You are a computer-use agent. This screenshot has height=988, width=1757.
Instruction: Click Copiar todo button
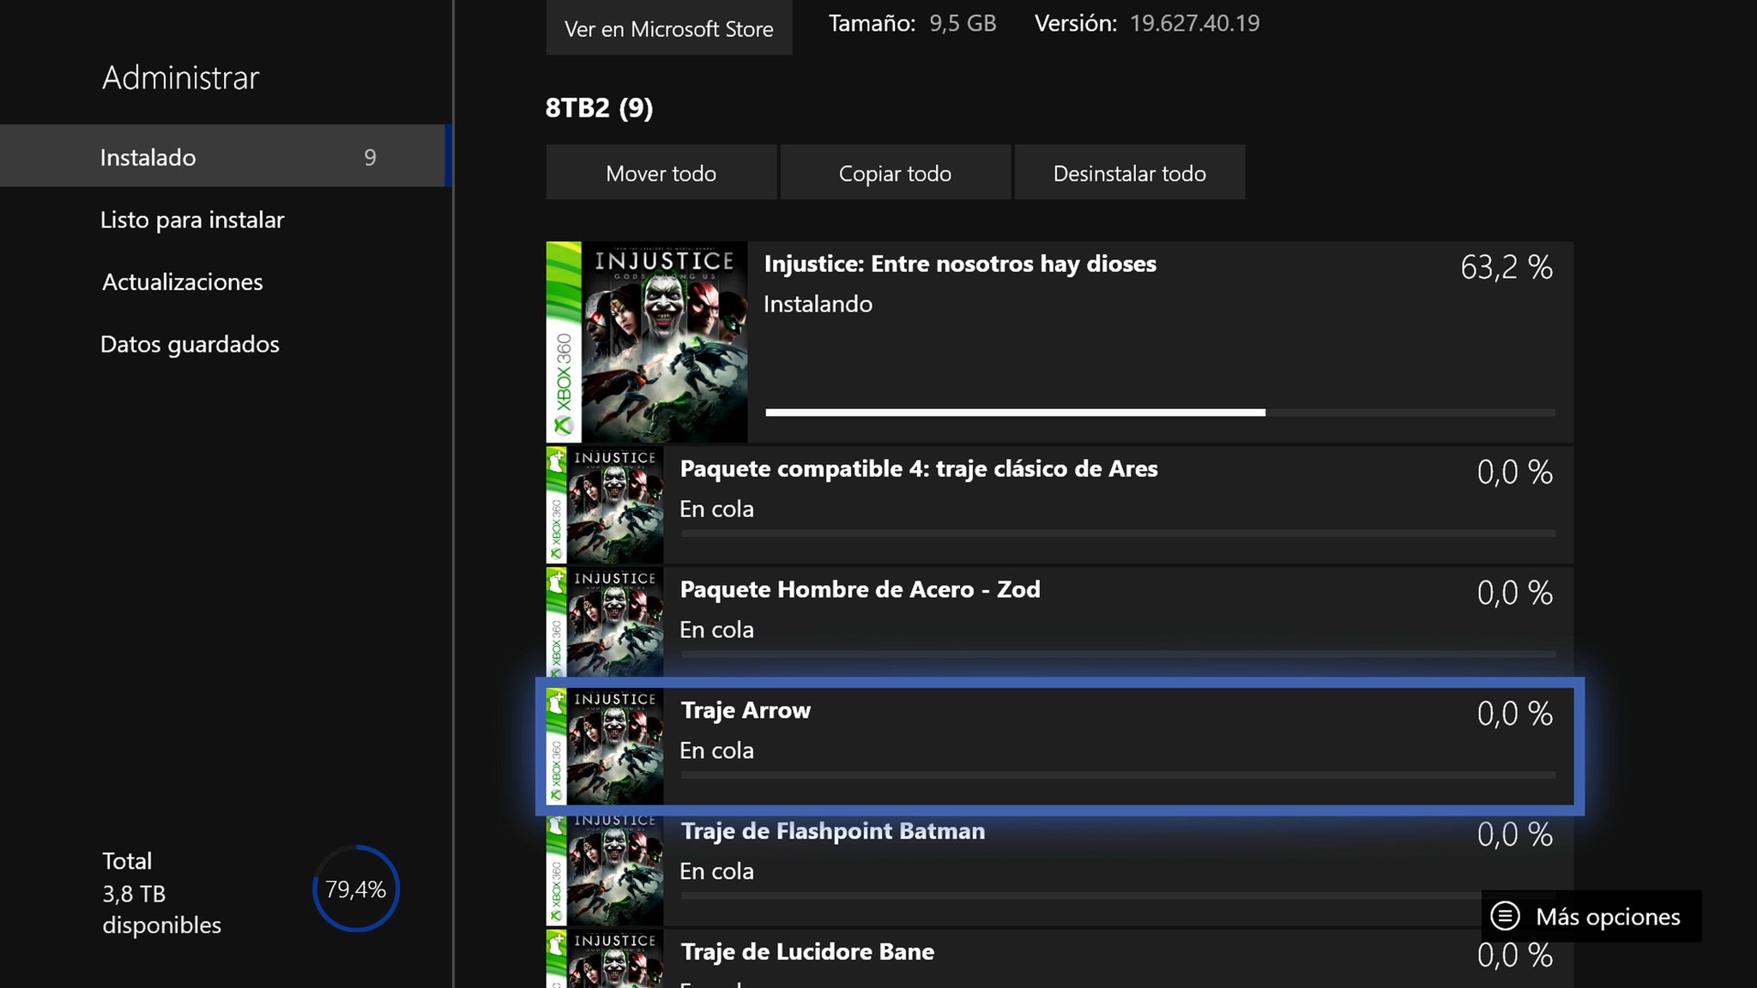(x=895, y=172)
